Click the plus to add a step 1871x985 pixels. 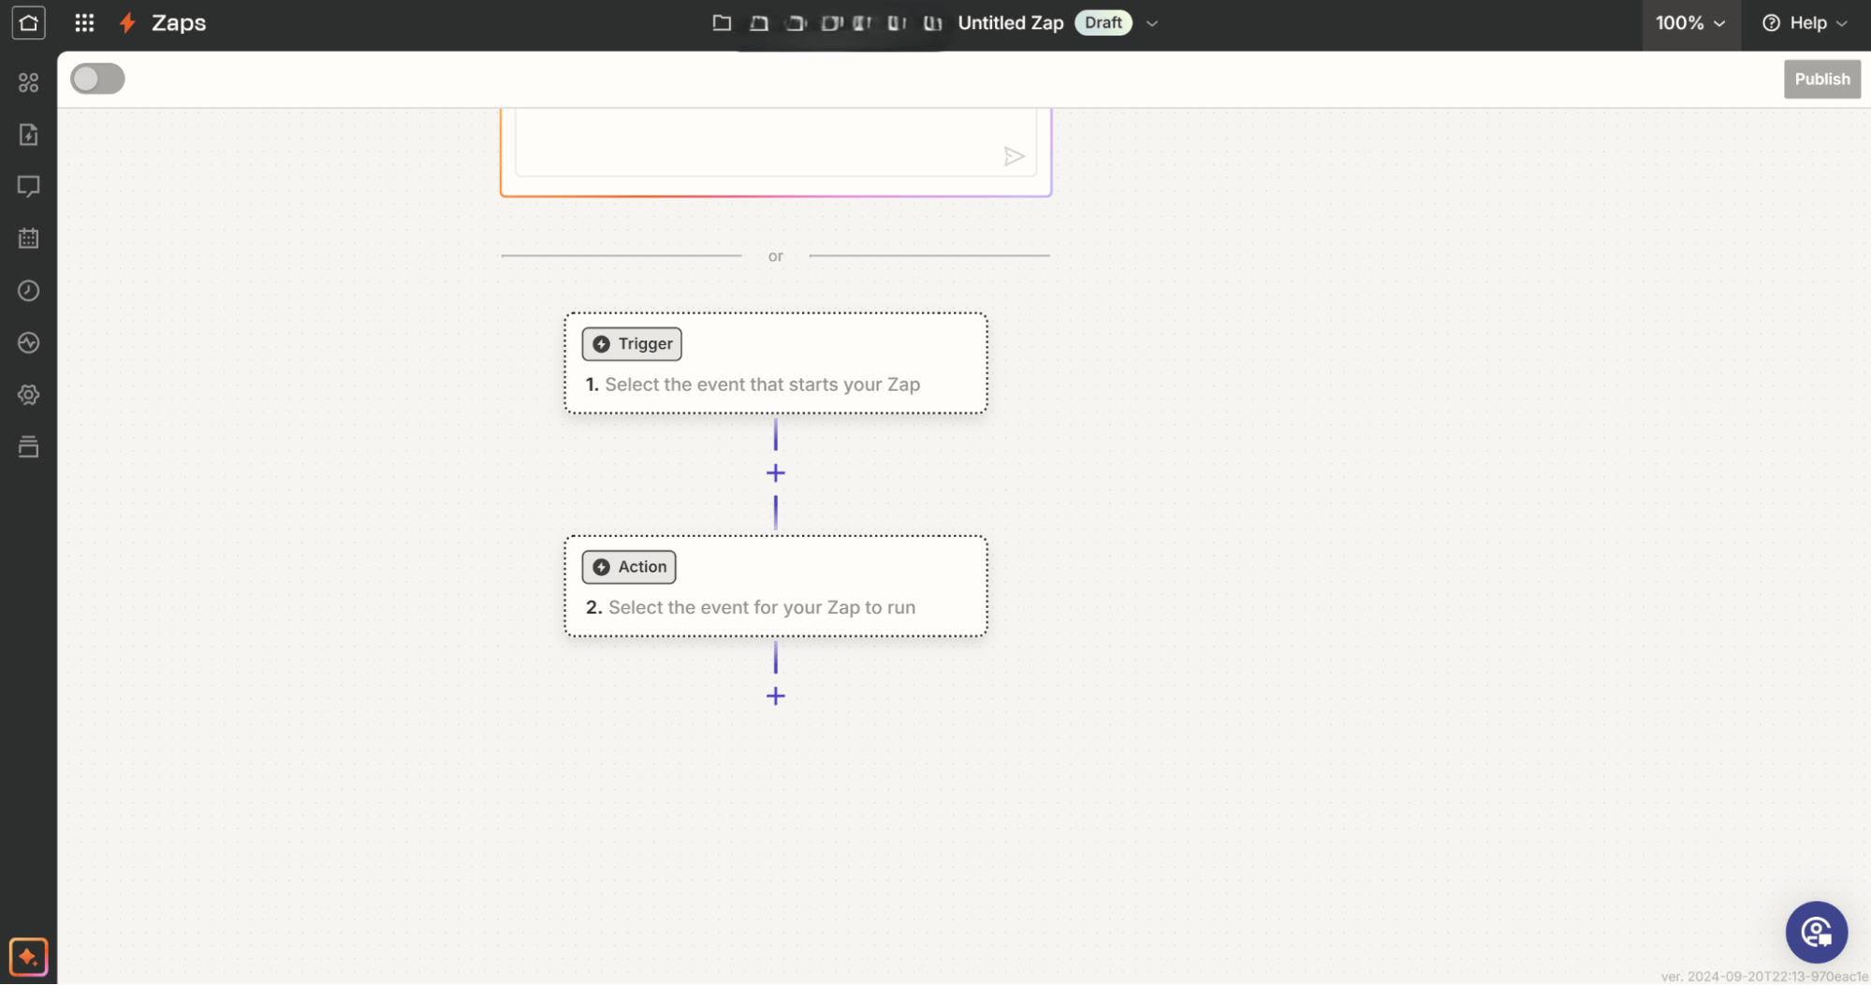click(775, 472)
